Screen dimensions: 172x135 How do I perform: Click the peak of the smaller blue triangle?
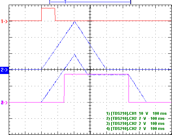coord(75,55)
